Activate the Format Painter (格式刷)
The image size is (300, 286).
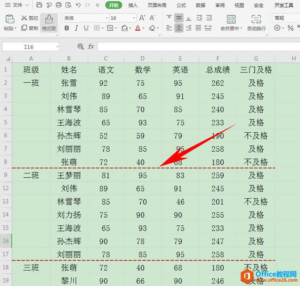tap(49, 23)
